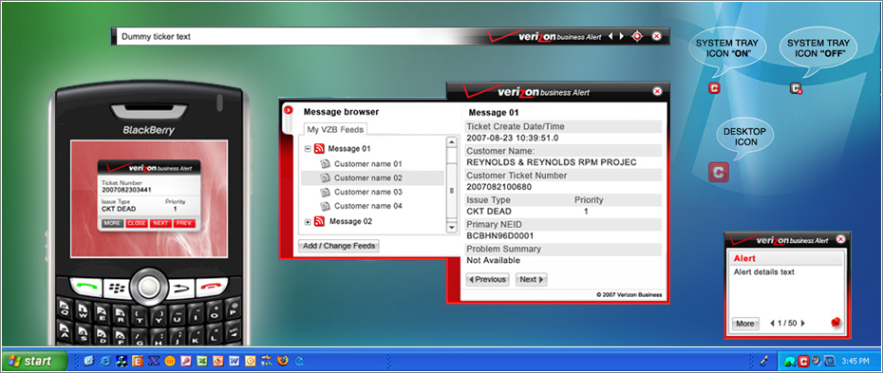This screenshot has height=373, width=883.
Task: Click the red C icon in the system tray
Action: 803,362
